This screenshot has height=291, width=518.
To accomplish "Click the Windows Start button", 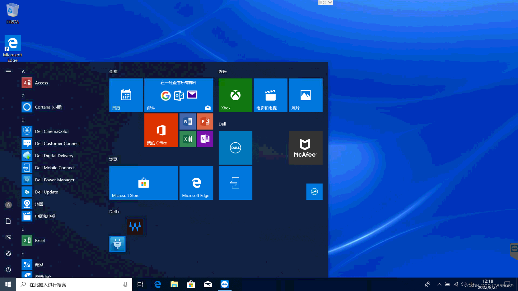I will [8, 284].
